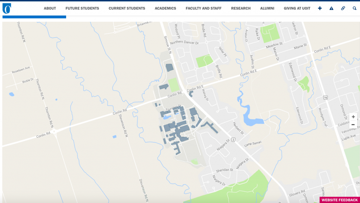The width and height of the screenshot is (360, 203).
Task: Go to the Academics menu
Action: pyautogui.click(x=165, y=8)
